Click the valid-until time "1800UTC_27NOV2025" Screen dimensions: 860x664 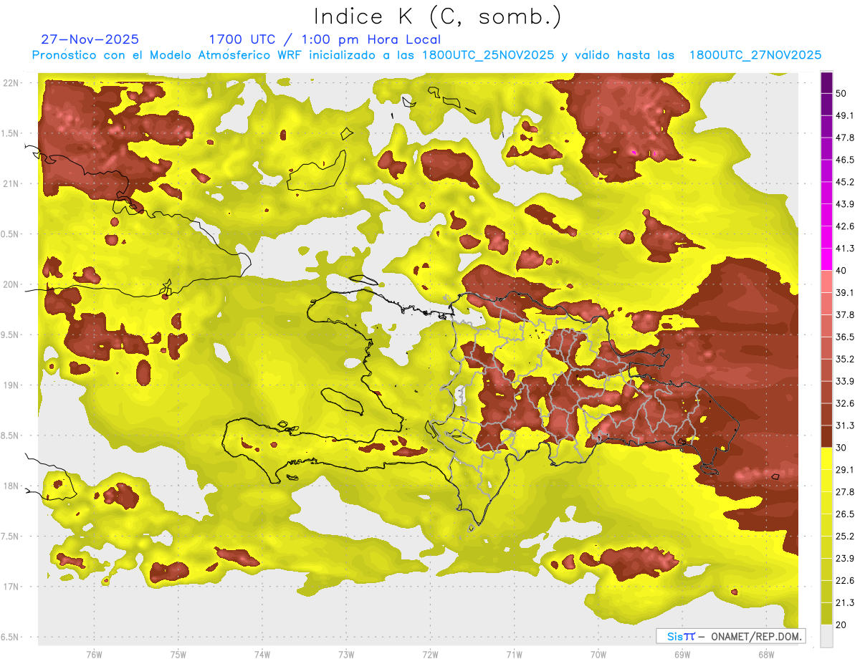755,55
